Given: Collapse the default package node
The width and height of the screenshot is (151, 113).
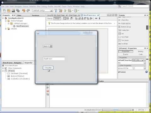Looking at the screenshot, I should point(8,24).
